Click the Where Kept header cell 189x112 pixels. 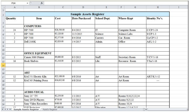point(132,20)
